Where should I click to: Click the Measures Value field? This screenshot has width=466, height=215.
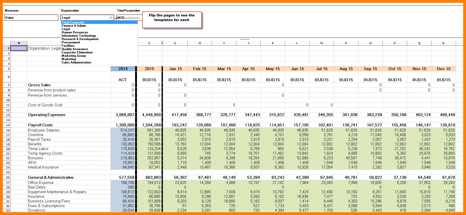(31, 18)
